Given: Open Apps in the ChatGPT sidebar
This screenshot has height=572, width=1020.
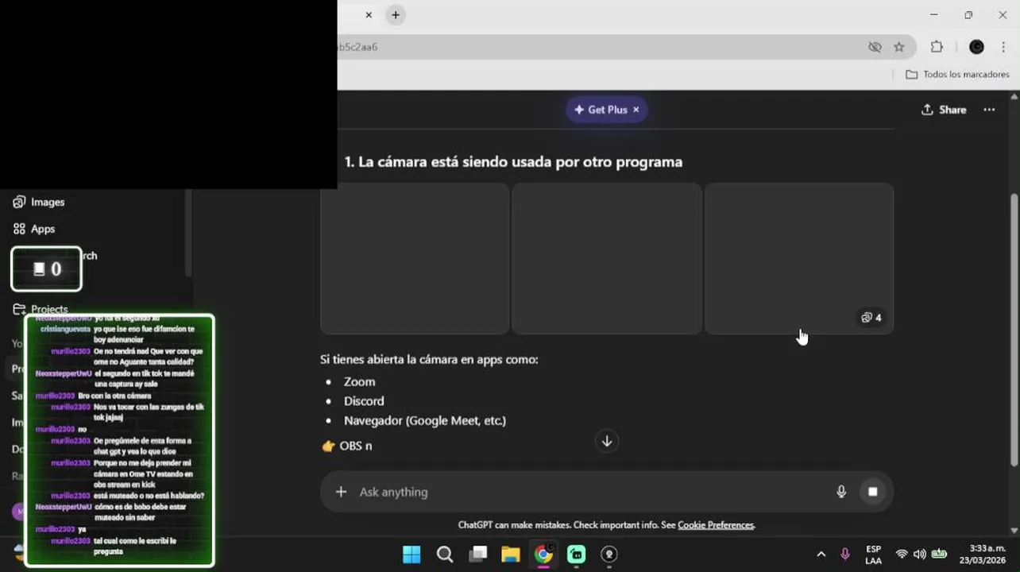Looking at the screenshot, I should point(34,229).
